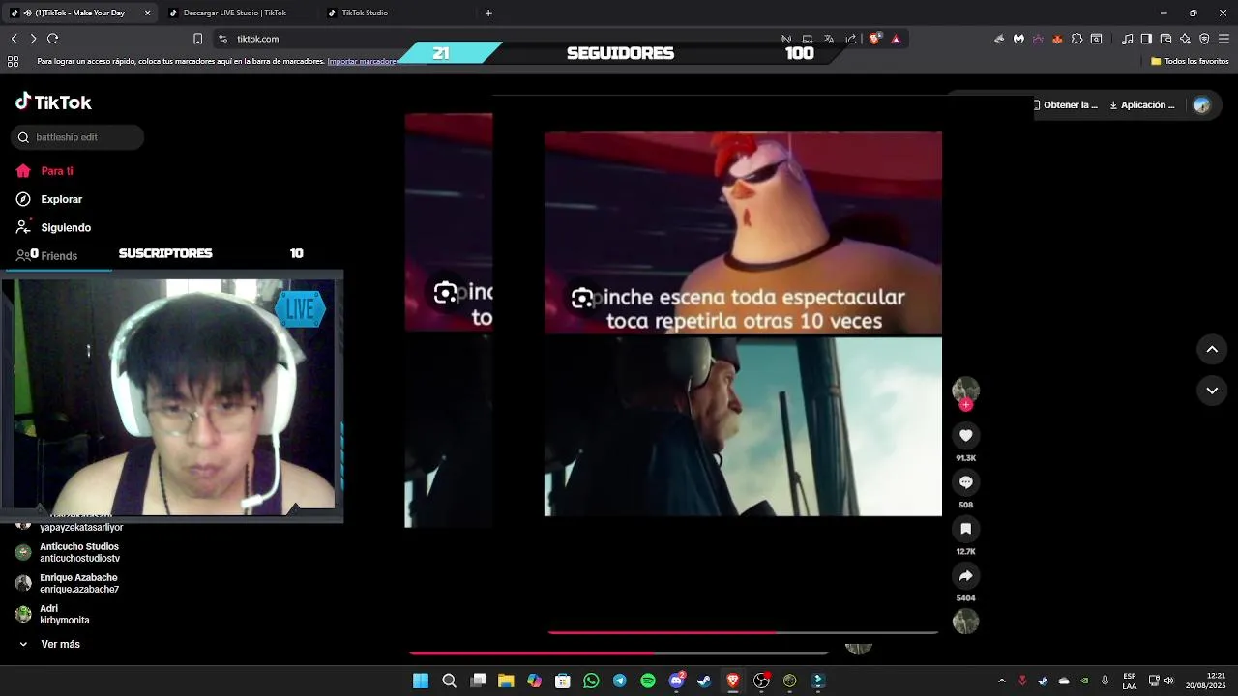Open Brave VPN shield icon
Screen dimensions: 1238x696
point(1204,39)
